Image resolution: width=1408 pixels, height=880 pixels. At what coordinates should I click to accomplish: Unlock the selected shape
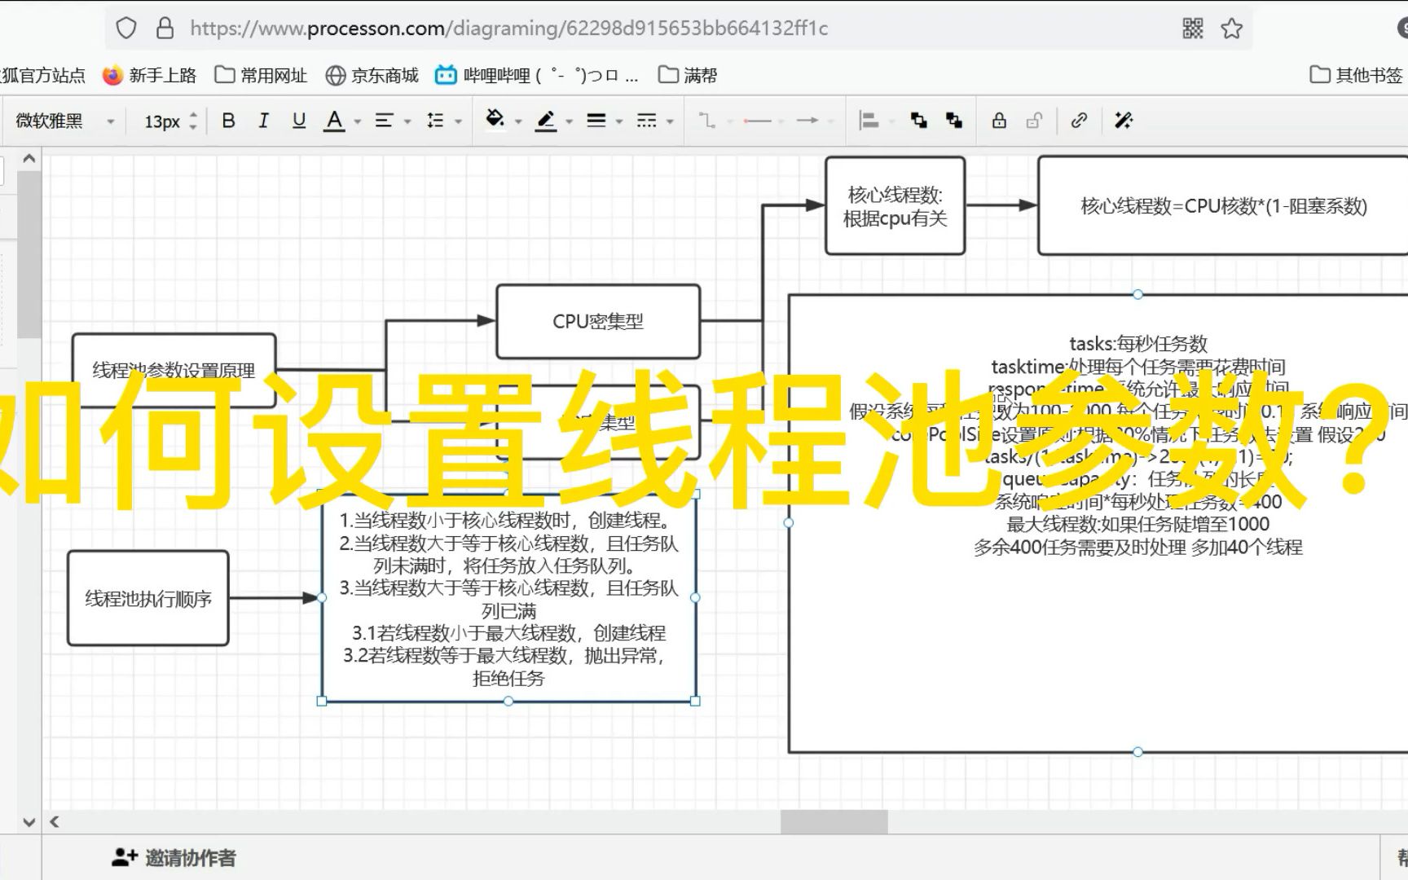click(x=1035, y=121)
